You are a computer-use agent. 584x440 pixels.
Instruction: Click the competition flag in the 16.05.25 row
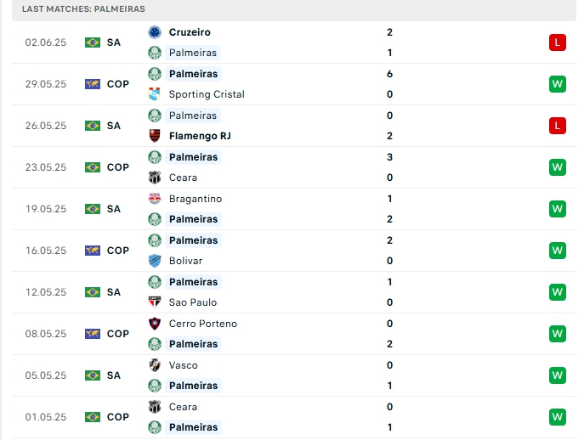pos(93,251)
